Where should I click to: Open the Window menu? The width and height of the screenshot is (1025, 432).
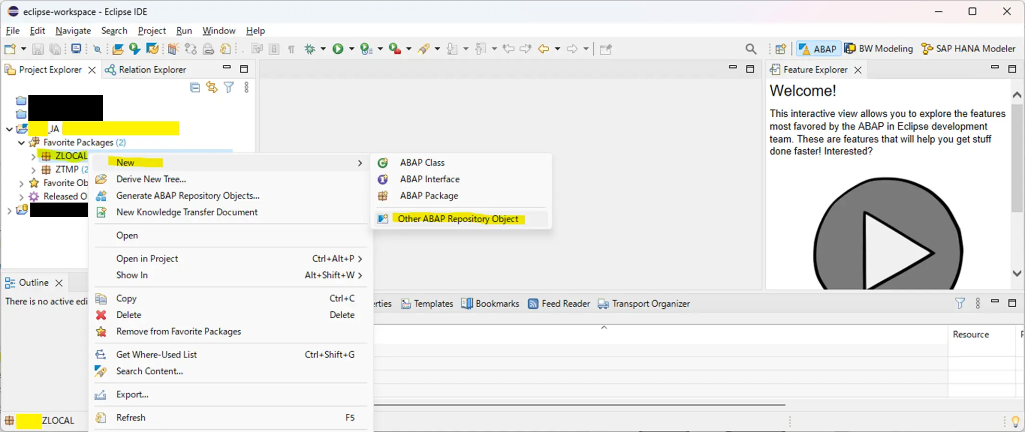point(219,31)
